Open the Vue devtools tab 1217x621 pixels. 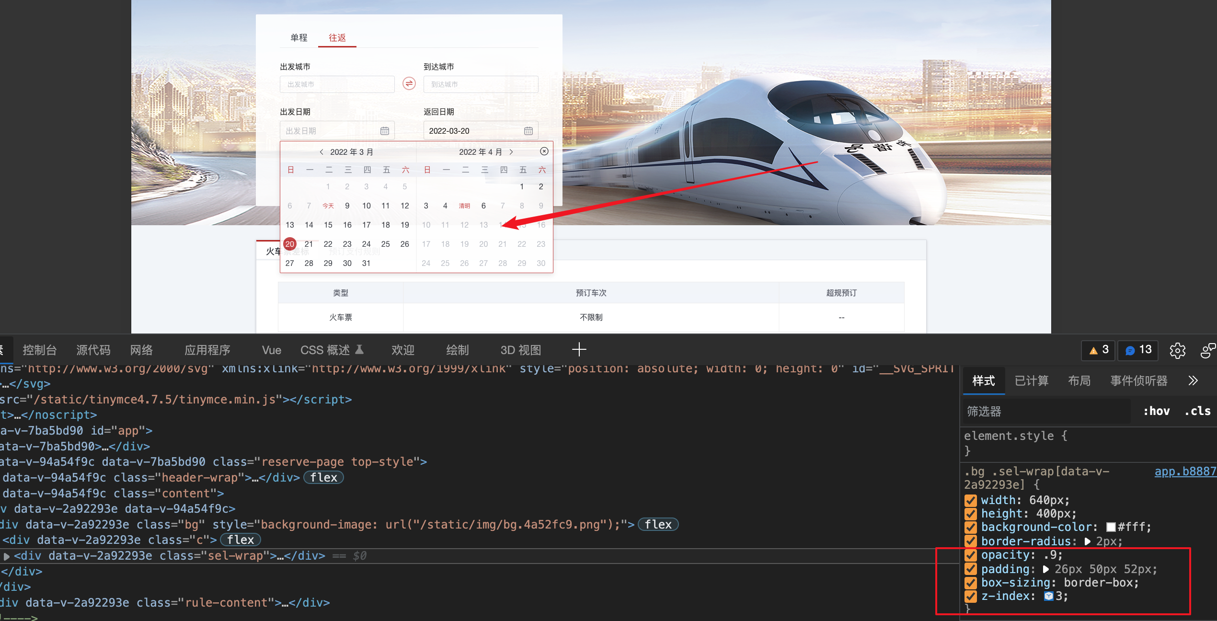click(x=272, y=350)
